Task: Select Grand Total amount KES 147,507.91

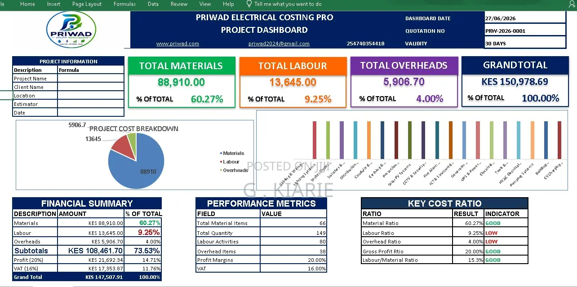Action: tap(91, 277)
